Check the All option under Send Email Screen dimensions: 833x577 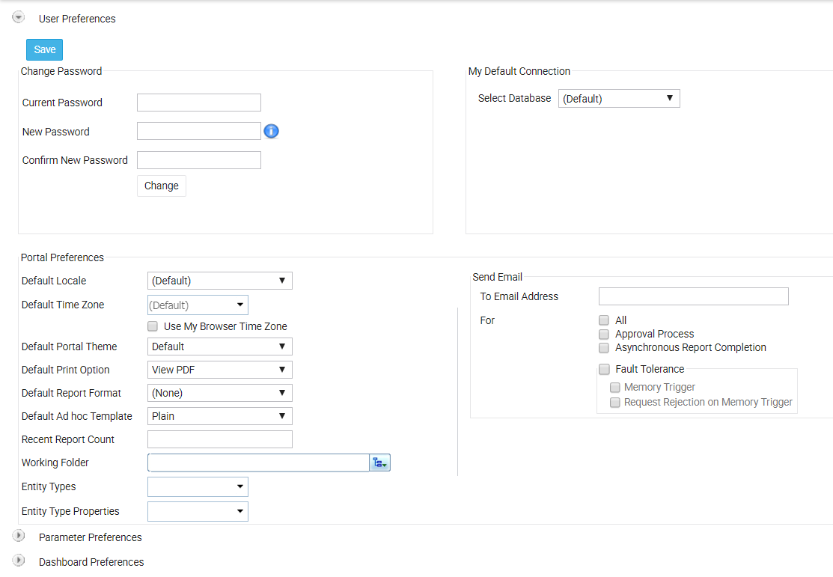pos(603,320)
